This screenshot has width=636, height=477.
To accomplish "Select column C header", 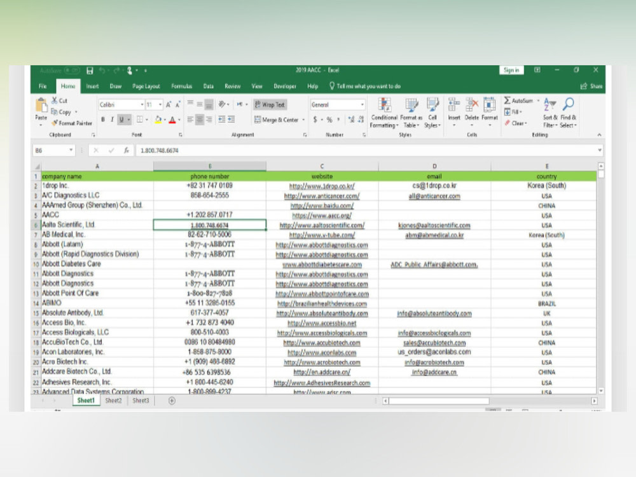I will (x=322, y=166).
